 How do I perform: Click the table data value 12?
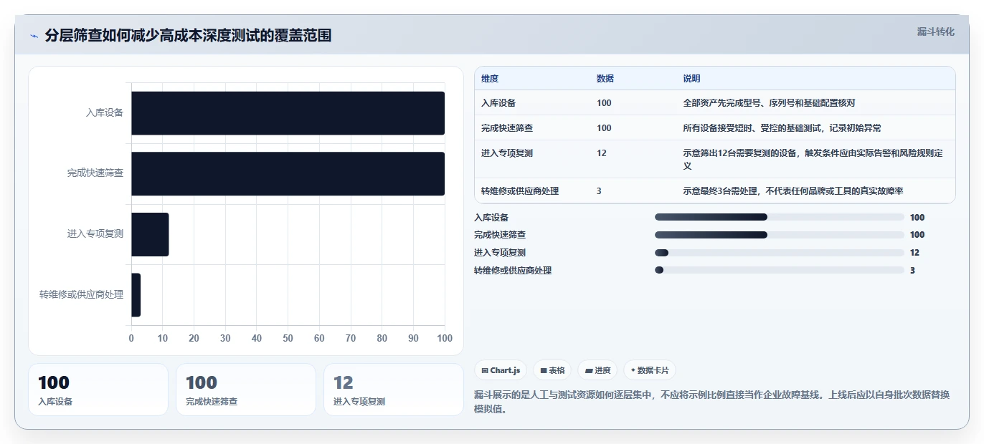601,153
